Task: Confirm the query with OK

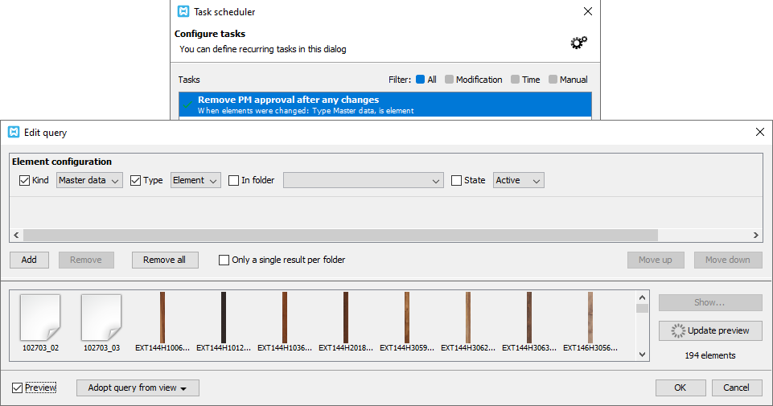Action: [x=680, y=388]
